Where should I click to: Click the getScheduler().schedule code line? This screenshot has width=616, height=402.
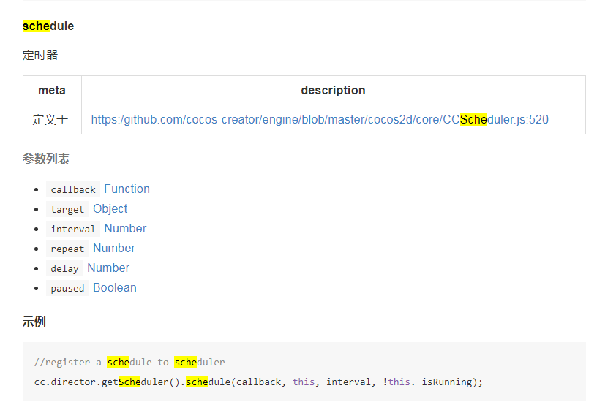click(258, 382)
